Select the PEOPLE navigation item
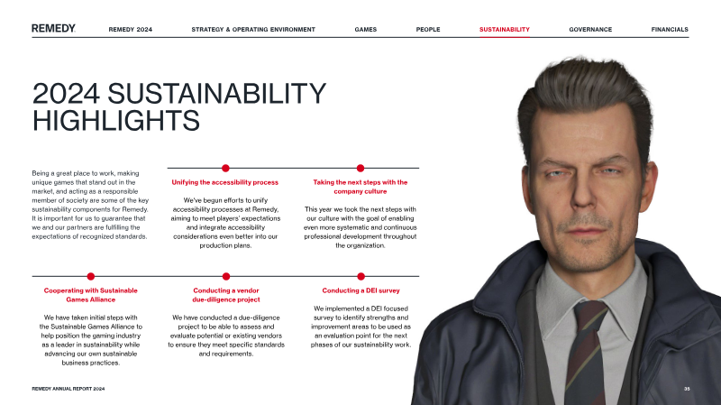 [428, 30]
